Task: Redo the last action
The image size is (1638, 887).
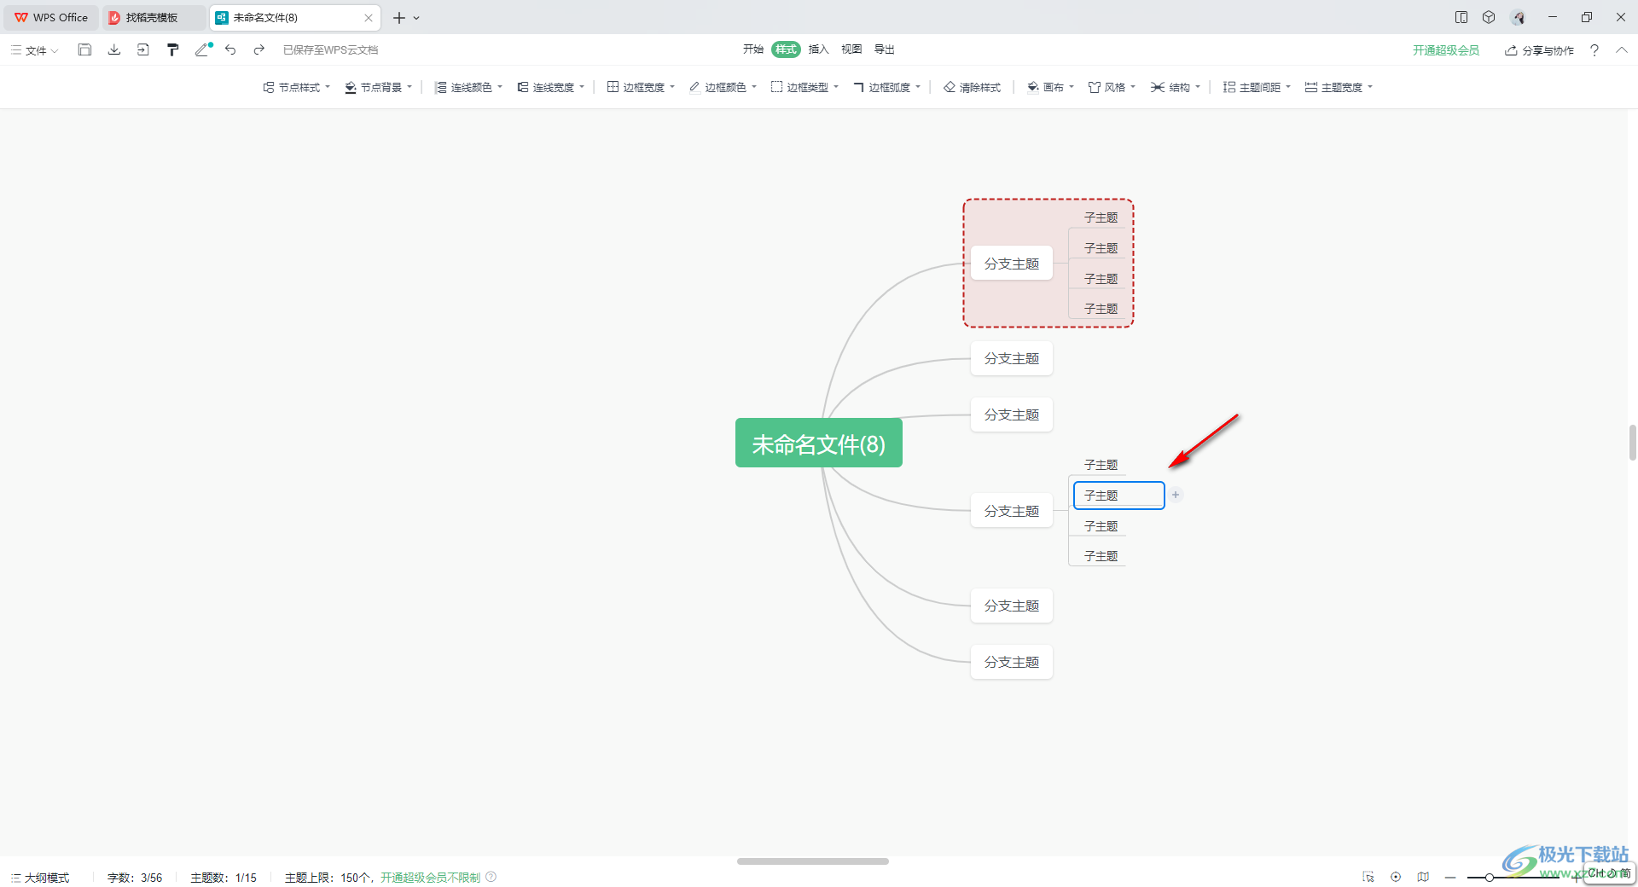Action: tap(259, 49)
